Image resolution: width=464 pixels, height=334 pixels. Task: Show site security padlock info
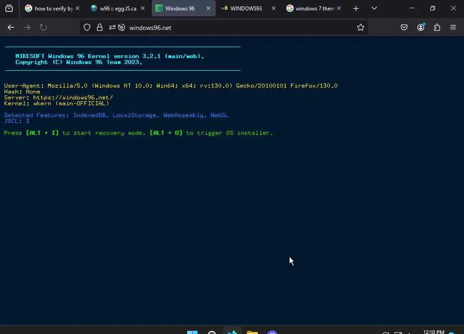100,28
